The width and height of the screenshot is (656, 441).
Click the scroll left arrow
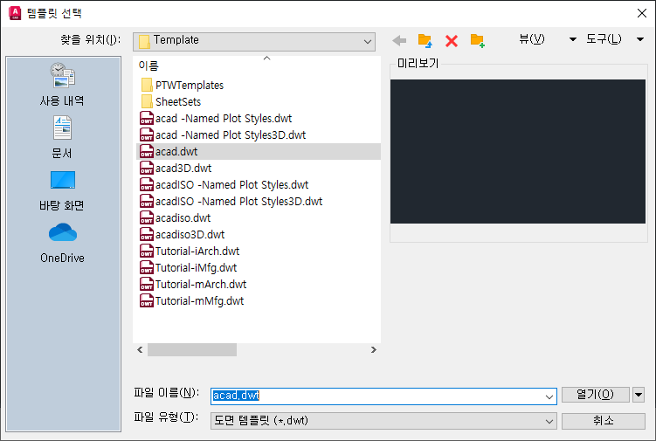point(140,350)
